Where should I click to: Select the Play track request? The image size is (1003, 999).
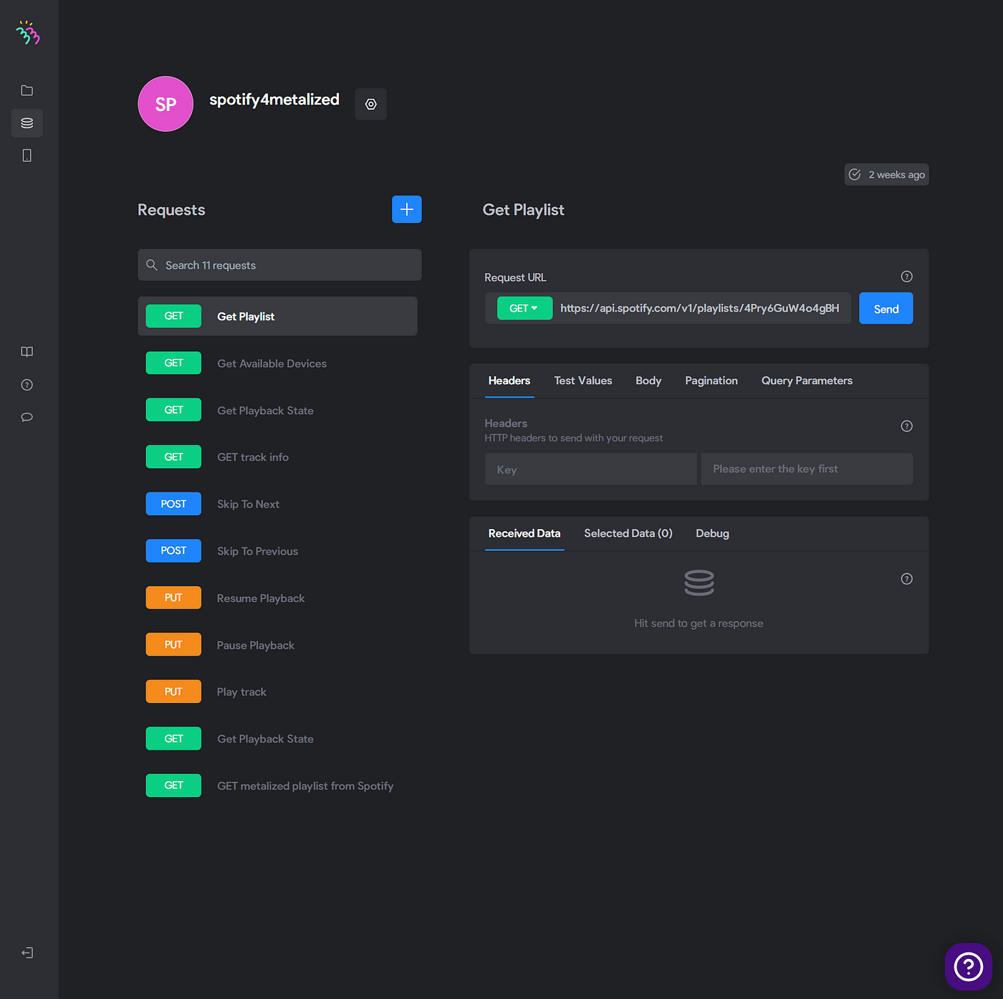point(277,692)
